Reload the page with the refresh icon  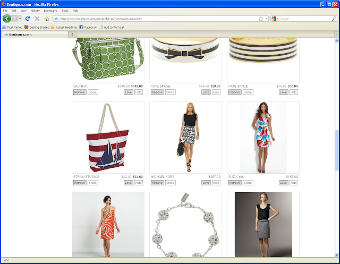pyautogui.click(x=28, y=19)
